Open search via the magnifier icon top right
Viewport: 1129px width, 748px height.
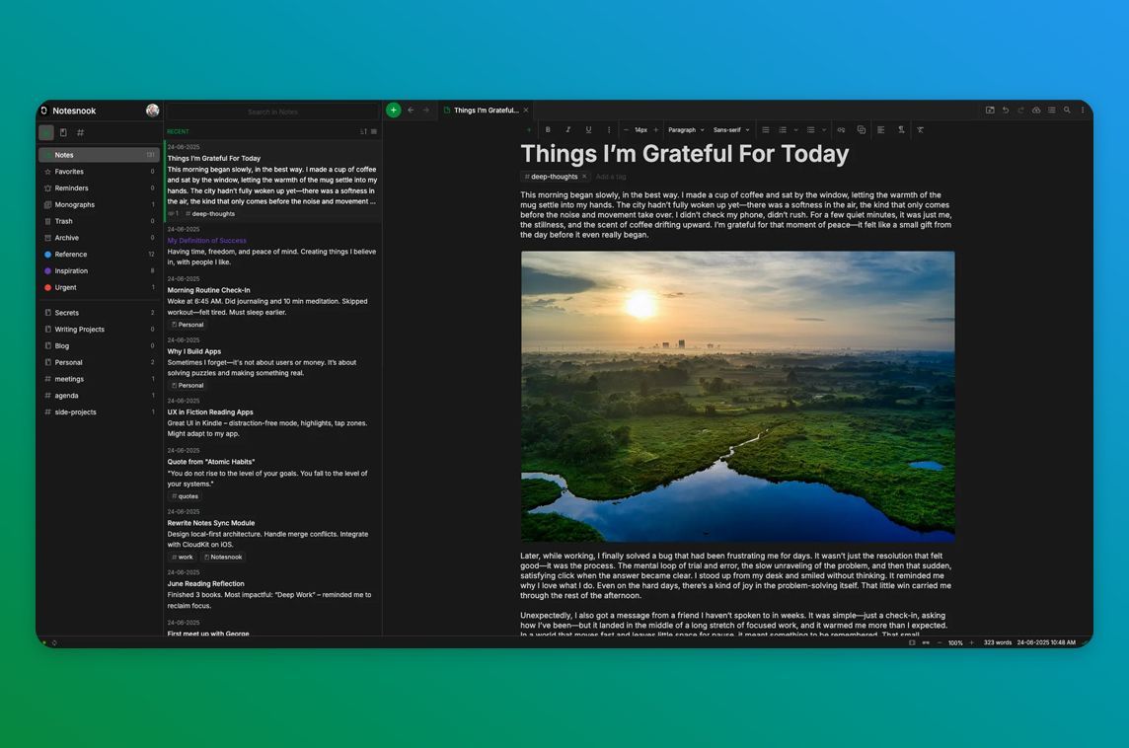coord(1067,110)
